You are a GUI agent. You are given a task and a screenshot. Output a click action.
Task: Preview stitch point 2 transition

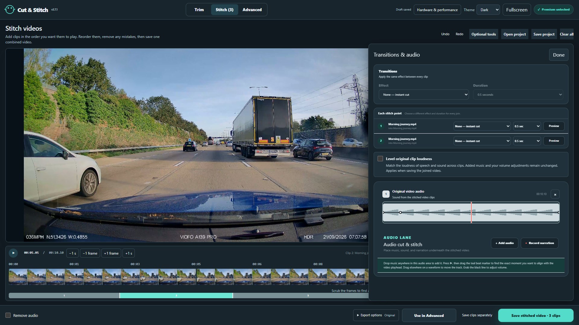coord(554,141)
